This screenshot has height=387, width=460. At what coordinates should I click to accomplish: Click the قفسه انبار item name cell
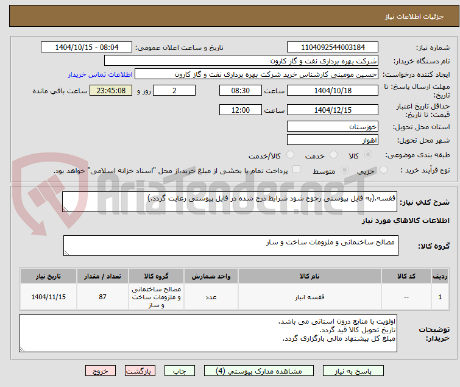(310, 297)
